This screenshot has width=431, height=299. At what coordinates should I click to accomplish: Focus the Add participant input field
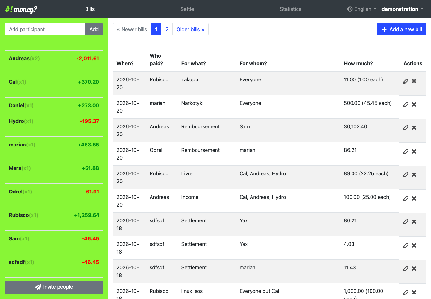[45, 29]
